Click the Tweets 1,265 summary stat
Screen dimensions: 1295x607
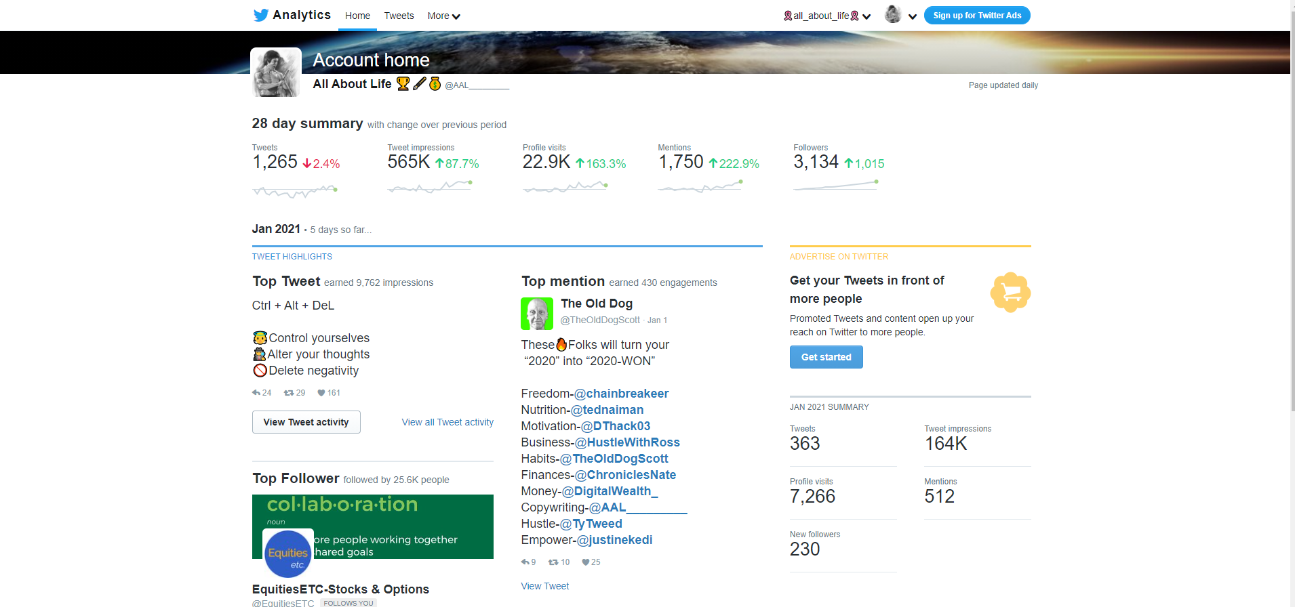coord(275,162)
